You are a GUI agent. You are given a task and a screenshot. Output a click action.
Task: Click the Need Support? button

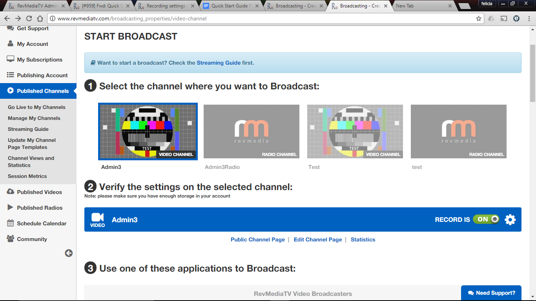pos(491,293)
